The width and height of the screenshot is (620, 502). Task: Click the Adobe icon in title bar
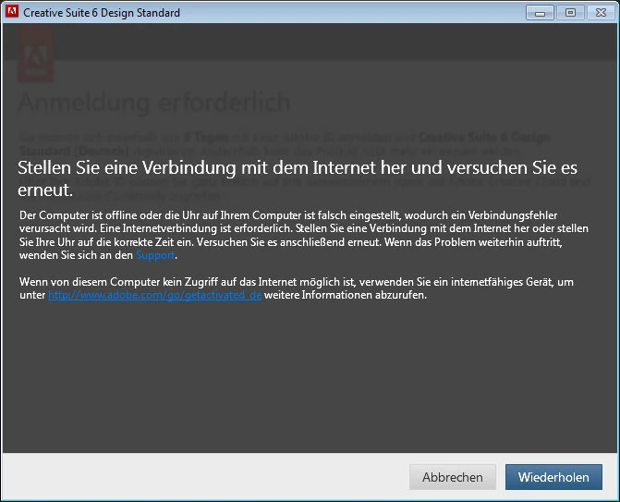[x=12, y=12]
